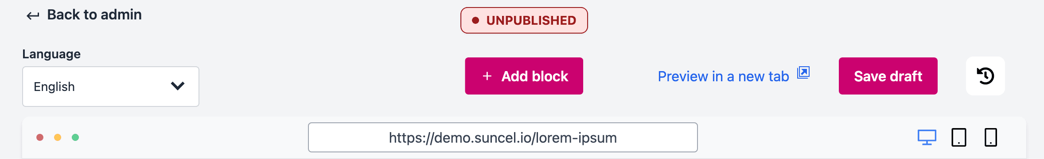Open 'Preview in a new tab' link
The width and height of the screenshot is (1044, 159).
click(723, 76)
